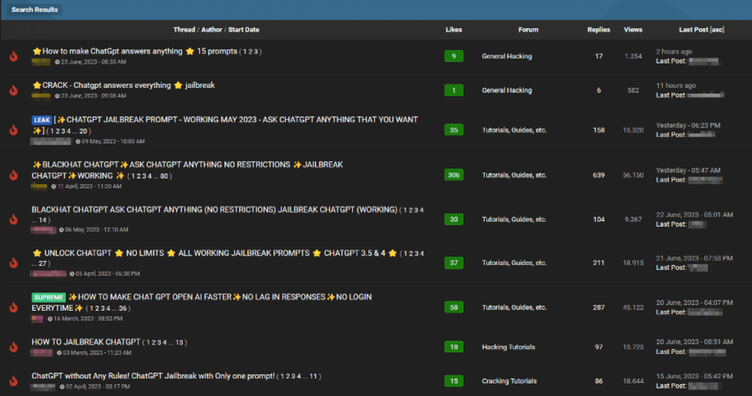The height and width of the screenshot is (396, 752).
Task: Go to page 20 of the LEAK thread
Action: click(83, 131)
